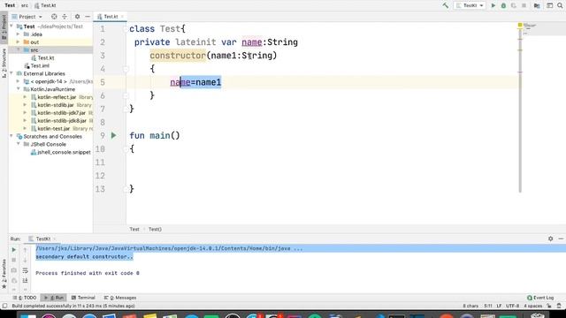Click Scroll to End icon in Run console
This screenshot has width=566, height=318.
26,280
